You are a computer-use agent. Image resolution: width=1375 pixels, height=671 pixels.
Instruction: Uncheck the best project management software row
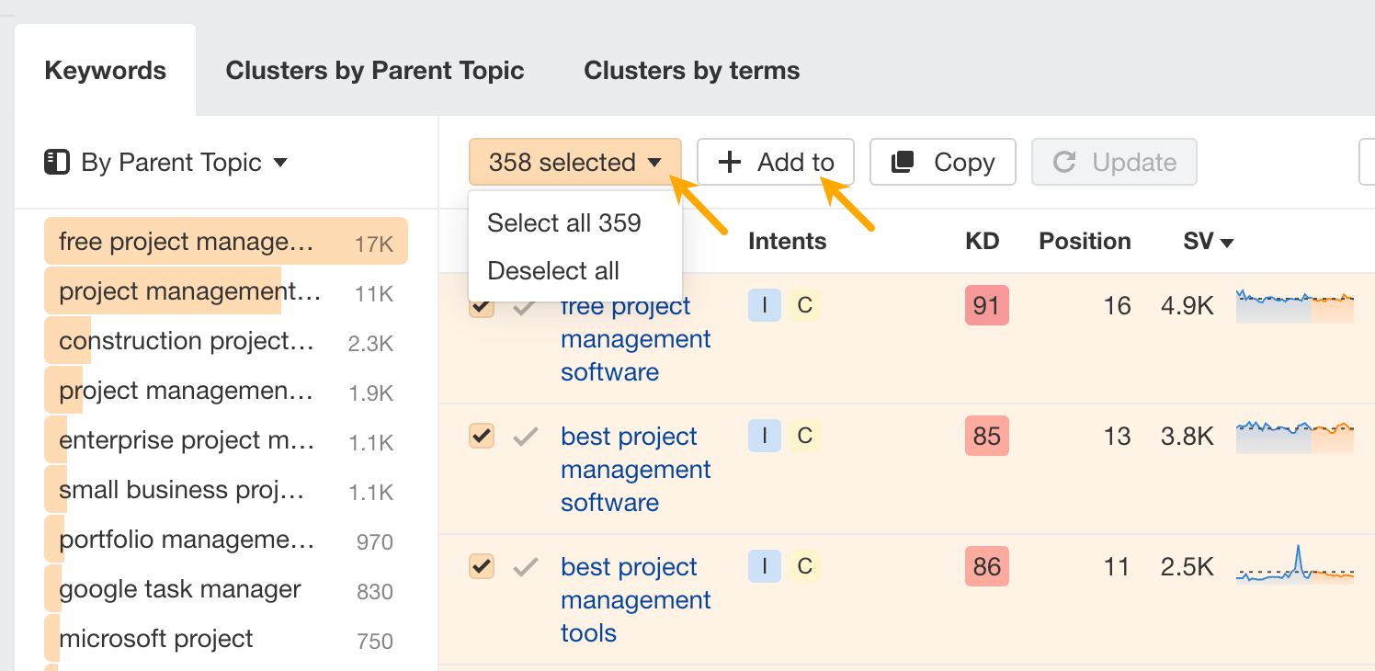click(481, 436)
